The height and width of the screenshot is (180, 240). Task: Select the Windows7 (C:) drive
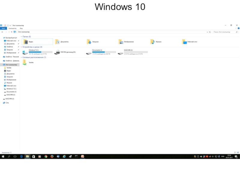(x=37, y=52)
